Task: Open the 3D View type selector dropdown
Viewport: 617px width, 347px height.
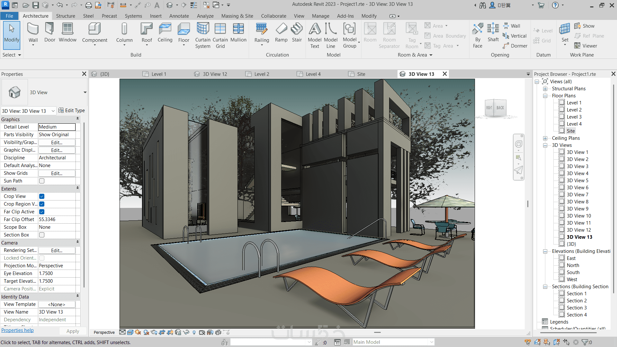Action: (x=85, y=93)
